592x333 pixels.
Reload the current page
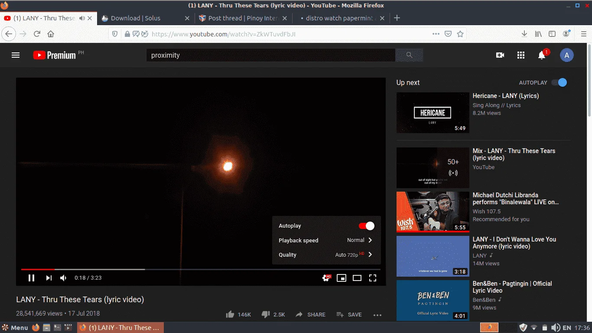37,34
